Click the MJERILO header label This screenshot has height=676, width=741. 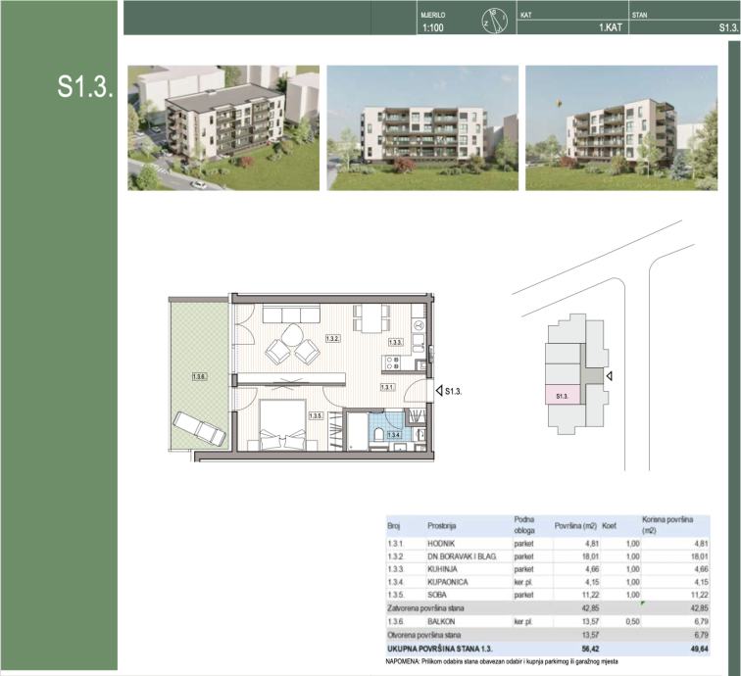(433, 15)
